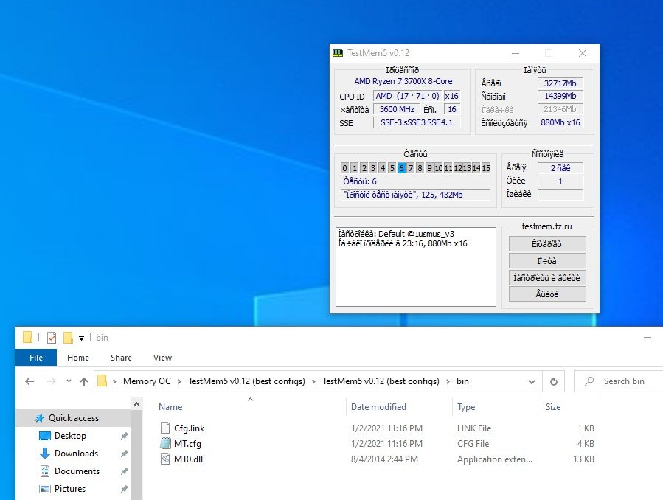Screen dimensions: 663x500
Task: Select test box 3 in TestMem5
Action: pyautogui.click(x=373, y=168)
